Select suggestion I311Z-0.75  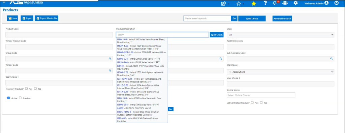click(x=142, y=87)
